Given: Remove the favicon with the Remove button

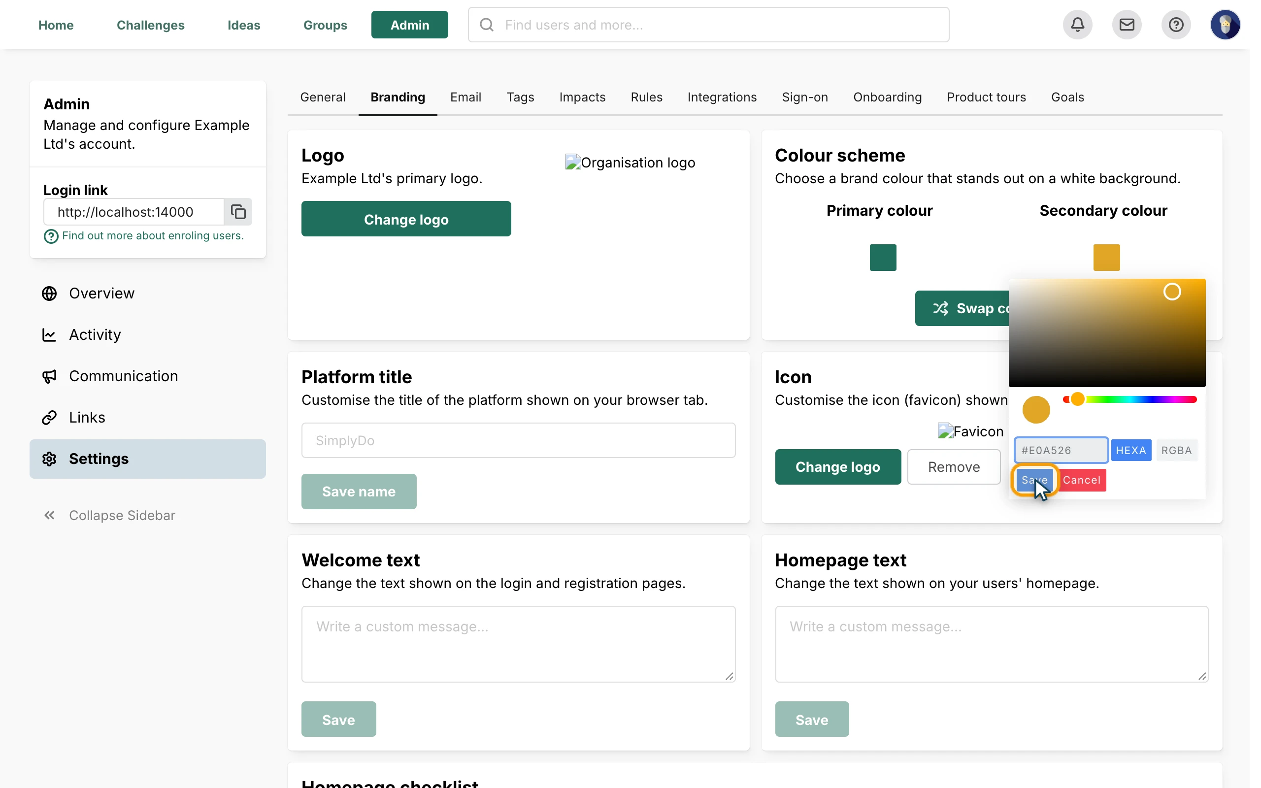Looking at the screenshot, I should click(954, 467).
